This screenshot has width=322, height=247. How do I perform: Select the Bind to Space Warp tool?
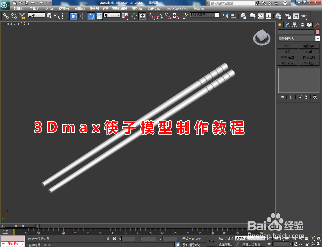(x=22, y=16)
